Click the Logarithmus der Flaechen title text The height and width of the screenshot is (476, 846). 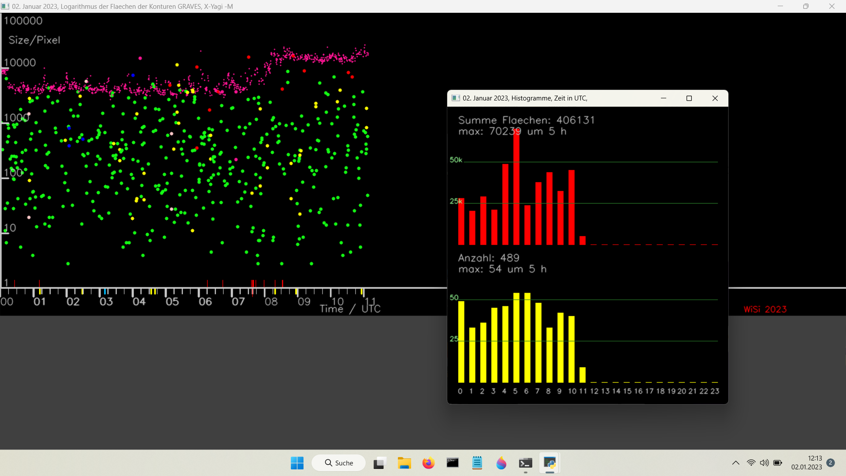coord(122,7)
